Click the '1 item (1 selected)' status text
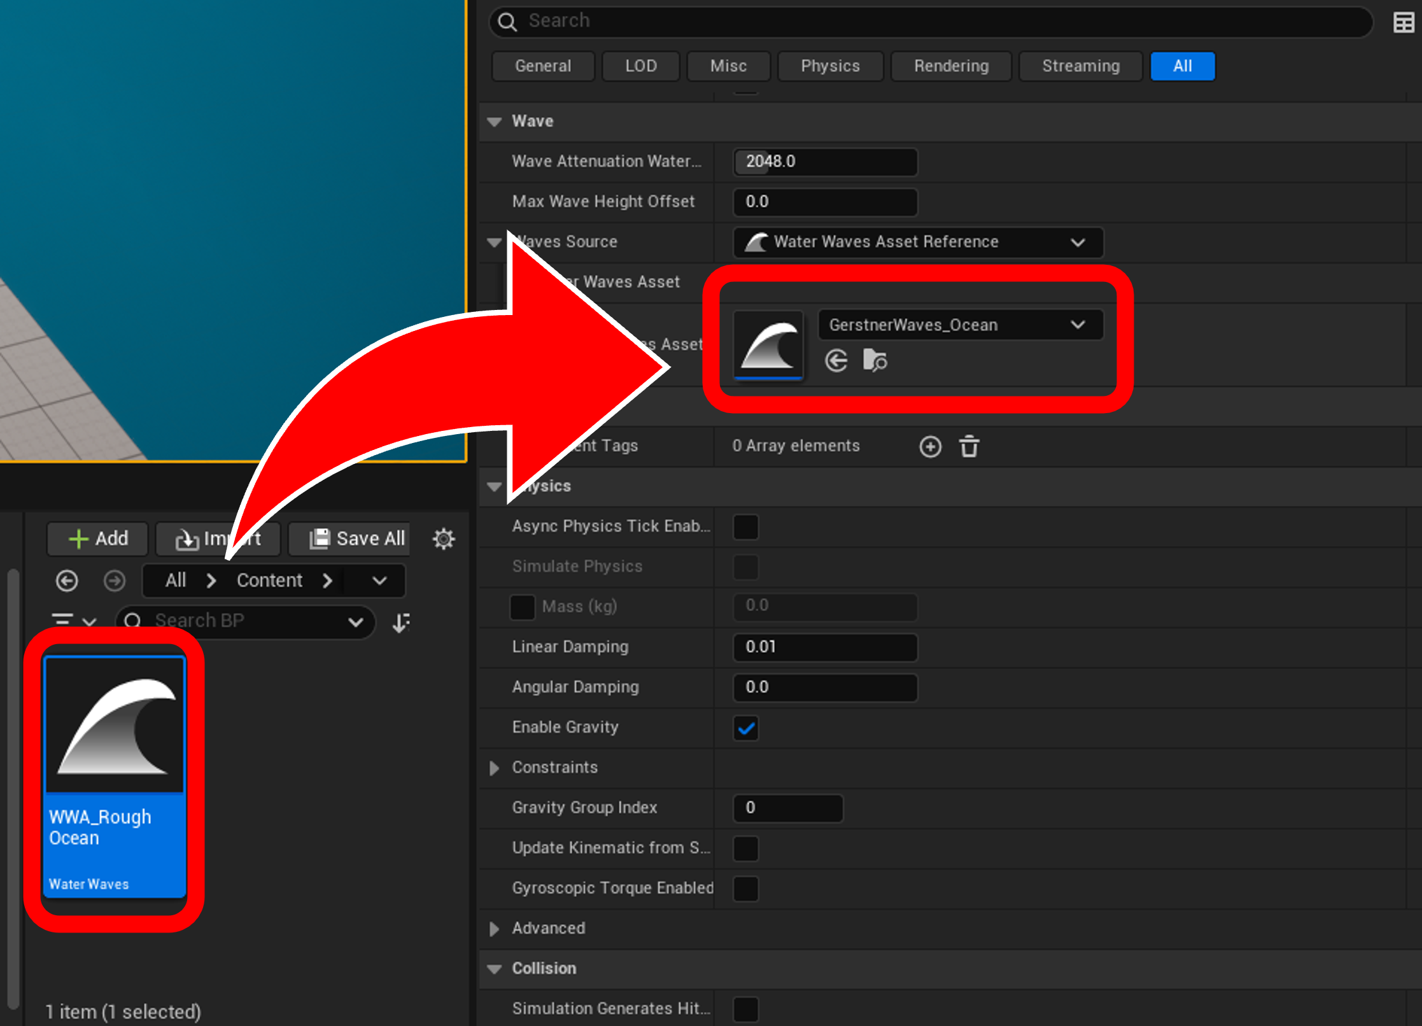 (123, 1012)
